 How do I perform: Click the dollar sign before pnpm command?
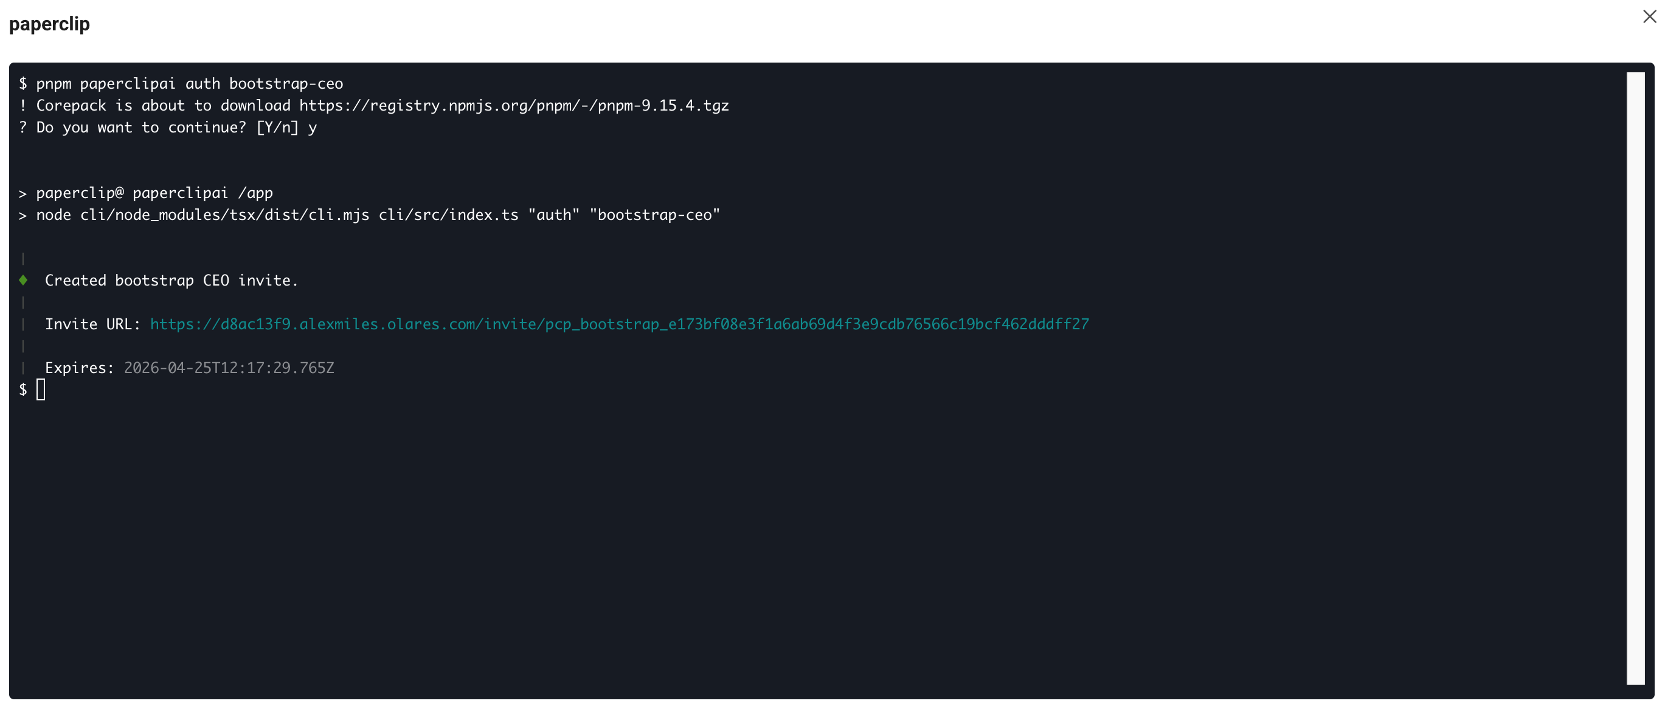[x=22, y=83]
